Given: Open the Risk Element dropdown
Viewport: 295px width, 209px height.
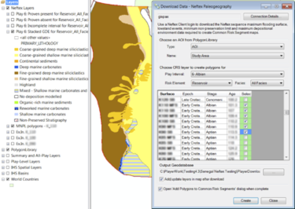Looking at the screenshot, I should coord(211,83).
